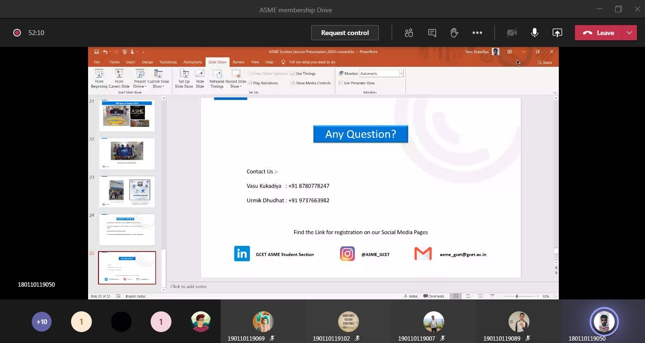This screenshot has height=343, width=645.
Task: Click the Share button in PowerPoint
Action: tap(545, 62)
